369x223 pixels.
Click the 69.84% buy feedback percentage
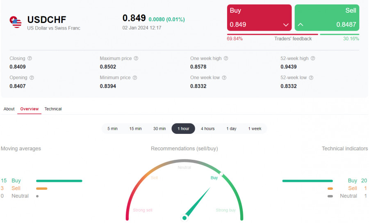[x=235, y=39]
